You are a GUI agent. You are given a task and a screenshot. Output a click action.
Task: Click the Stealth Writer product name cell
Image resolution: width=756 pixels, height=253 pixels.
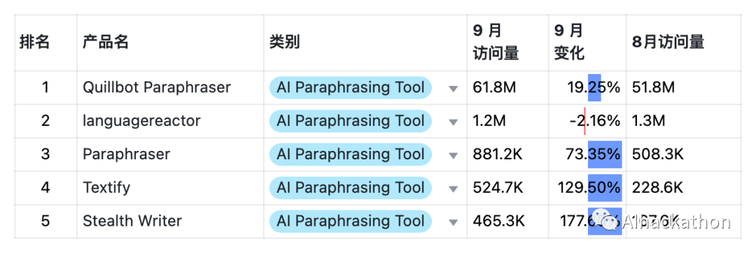coord(170,222)
